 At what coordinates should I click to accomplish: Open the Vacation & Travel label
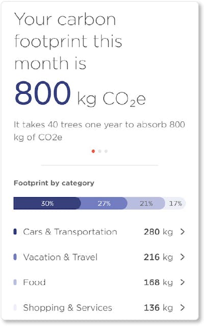click(x=60, y=257)
